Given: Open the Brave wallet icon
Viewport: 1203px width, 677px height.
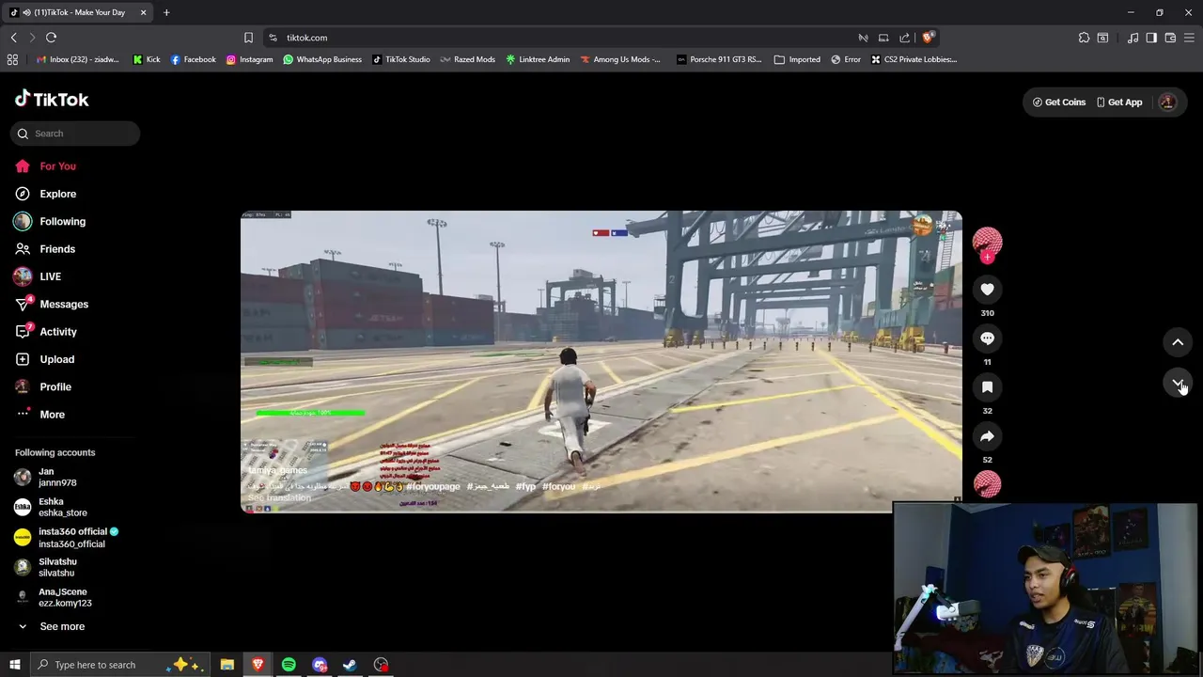Looking at the screenshot, I should coord(1170,38).
